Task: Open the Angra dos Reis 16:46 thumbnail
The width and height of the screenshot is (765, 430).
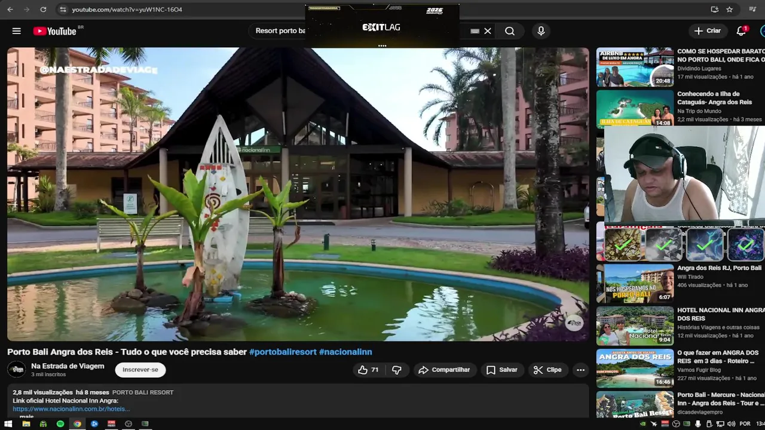Action: coord(635,368)
